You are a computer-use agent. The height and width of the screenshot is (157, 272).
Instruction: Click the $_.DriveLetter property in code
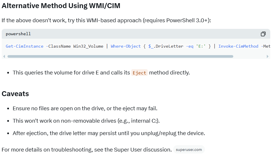166,46
